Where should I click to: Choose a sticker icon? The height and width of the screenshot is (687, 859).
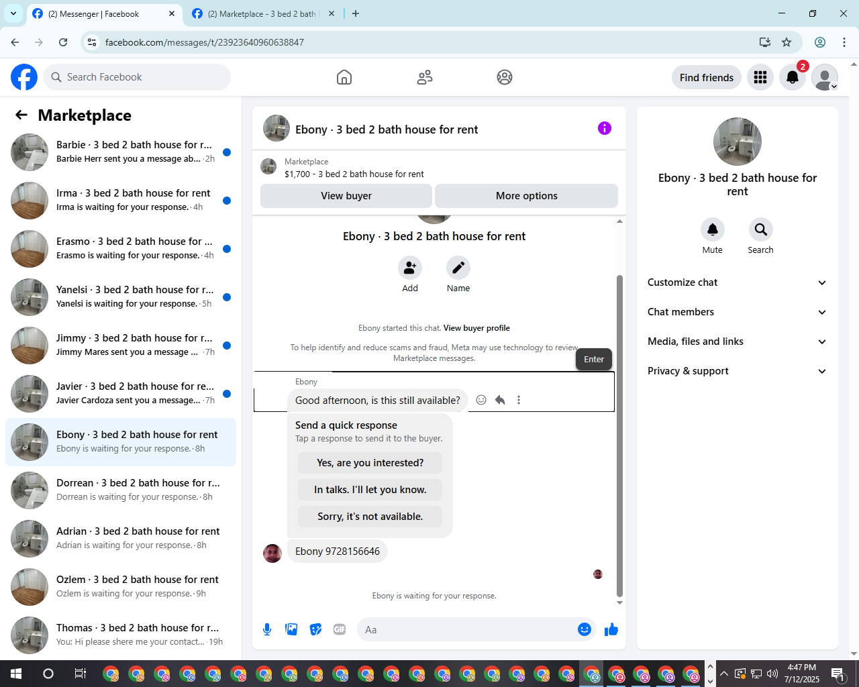315,629
